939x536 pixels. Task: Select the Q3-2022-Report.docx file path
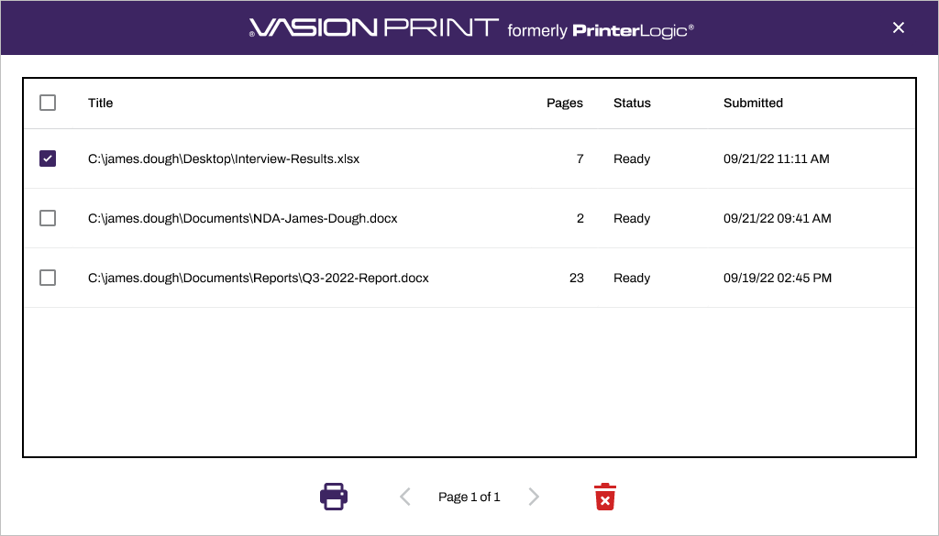(258, 279)
